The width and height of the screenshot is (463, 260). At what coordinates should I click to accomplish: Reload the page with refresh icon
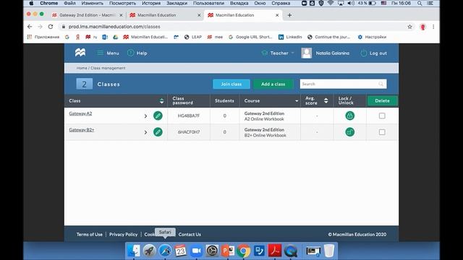[51, 27]
